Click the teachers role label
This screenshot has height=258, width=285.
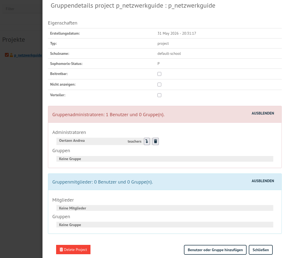(x=135, y=141)
